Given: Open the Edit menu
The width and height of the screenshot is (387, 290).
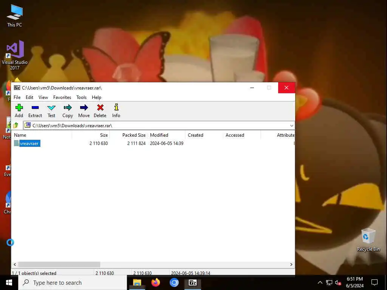Looking at the screenshot, I should point(29,97).
